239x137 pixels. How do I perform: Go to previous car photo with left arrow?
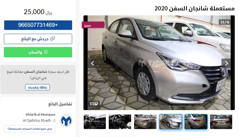[92, 63]
